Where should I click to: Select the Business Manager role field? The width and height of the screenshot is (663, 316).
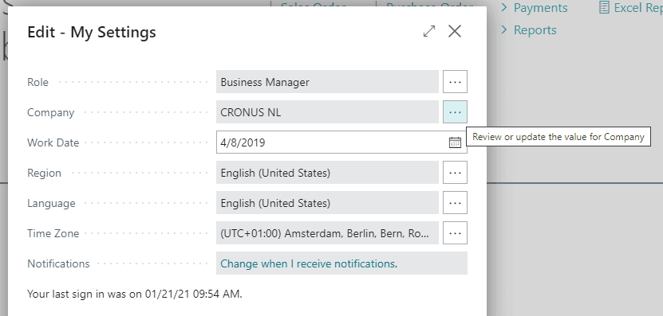tap(327, 82)
